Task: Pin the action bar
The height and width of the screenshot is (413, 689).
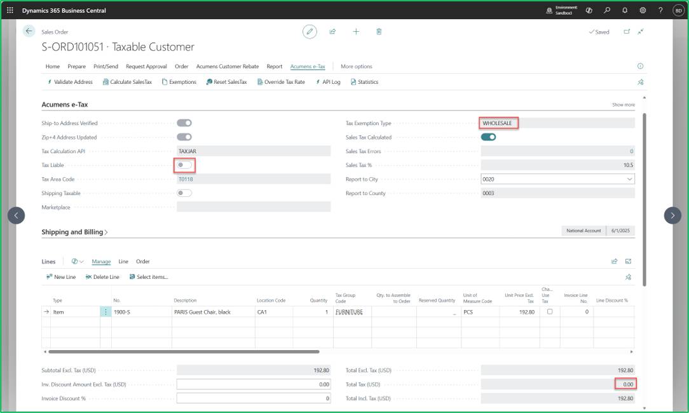Action: coord(641,82)
